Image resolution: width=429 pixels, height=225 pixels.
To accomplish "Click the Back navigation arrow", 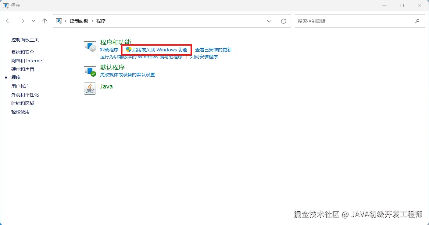I will click(x=9, y=21).
